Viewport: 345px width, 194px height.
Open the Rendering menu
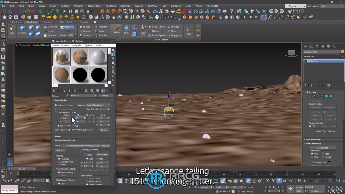pos(111,6)
